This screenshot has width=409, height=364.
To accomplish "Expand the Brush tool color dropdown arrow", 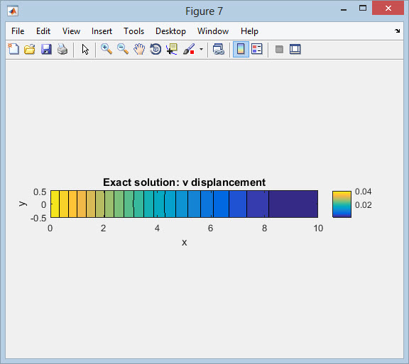I will (x=201, y=49).
